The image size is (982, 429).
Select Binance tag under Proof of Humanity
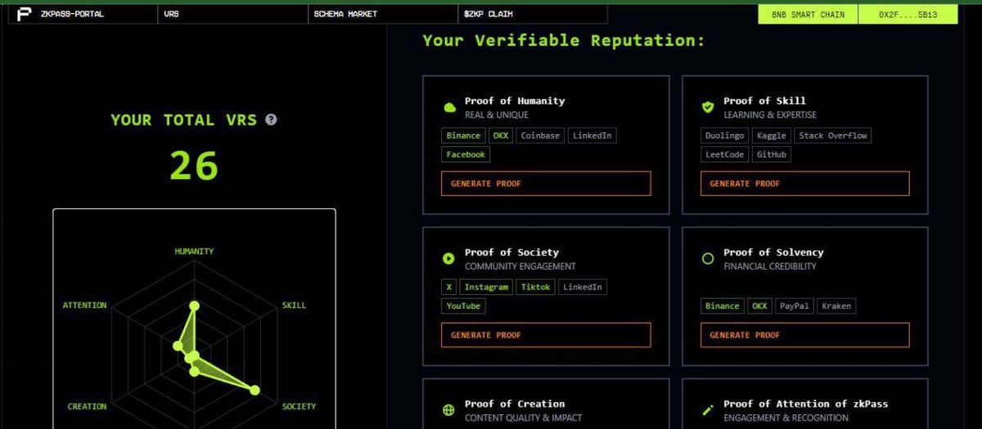click(x=463, y=136)
